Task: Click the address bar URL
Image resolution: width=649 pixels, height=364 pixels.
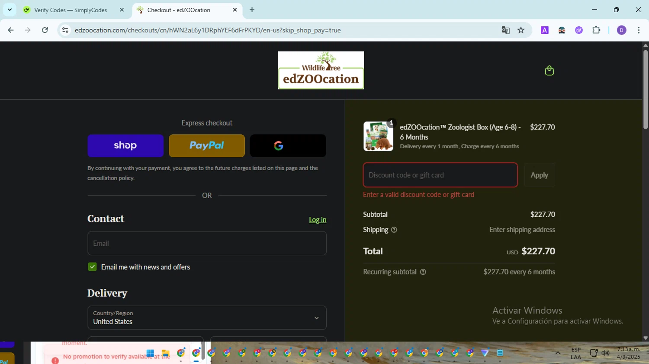Action: (208, 30)
